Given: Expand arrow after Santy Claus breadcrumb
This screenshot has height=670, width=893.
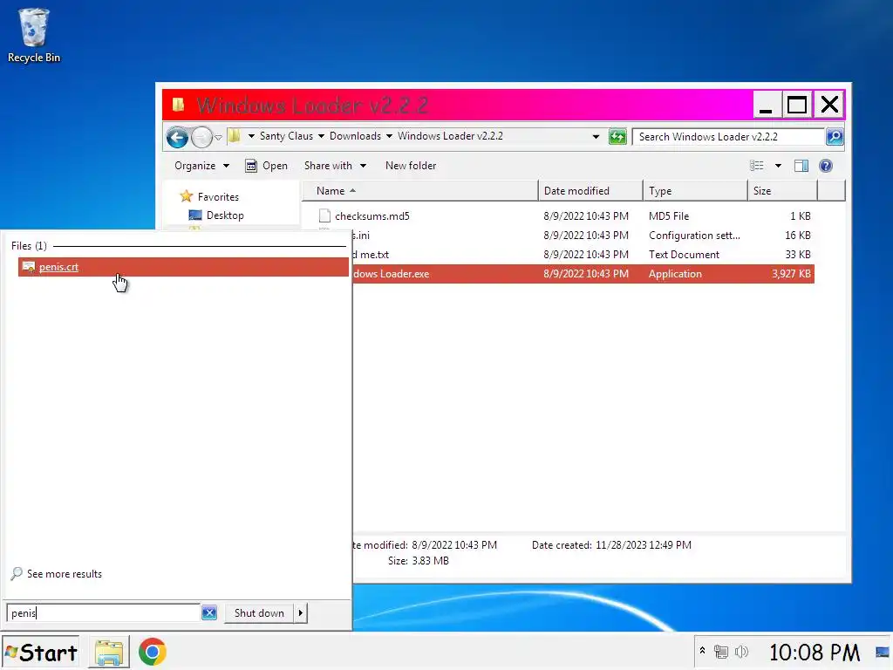Looking at the screenshot, I should [321, 136].
